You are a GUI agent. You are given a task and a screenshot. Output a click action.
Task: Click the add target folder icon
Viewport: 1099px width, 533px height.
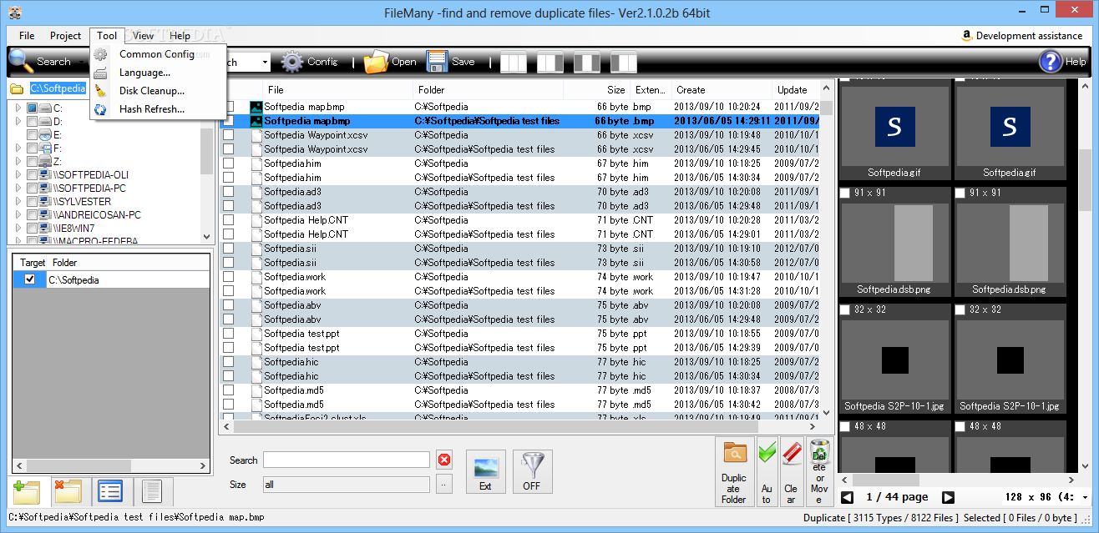pyautogui.click(x=28, y=491)
